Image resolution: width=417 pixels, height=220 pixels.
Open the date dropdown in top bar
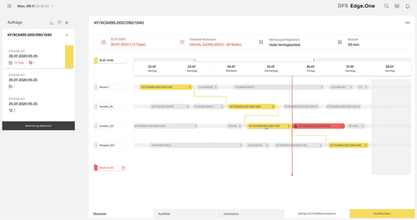pyautogui.click(x=52, y=6)
